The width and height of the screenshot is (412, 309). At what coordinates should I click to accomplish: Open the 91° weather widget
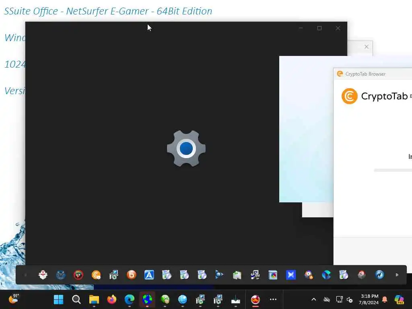(13, 299)
